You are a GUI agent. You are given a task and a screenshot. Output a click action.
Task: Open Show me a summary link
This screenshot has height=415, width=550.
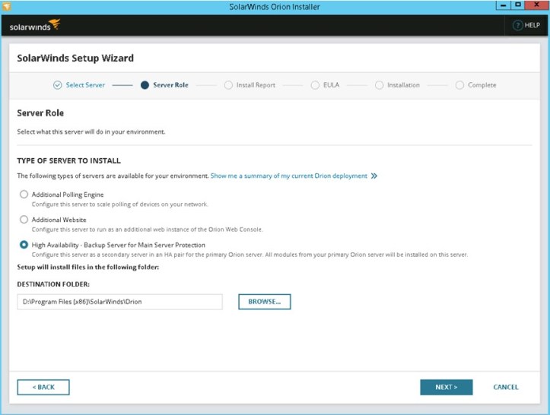(289, 176)
